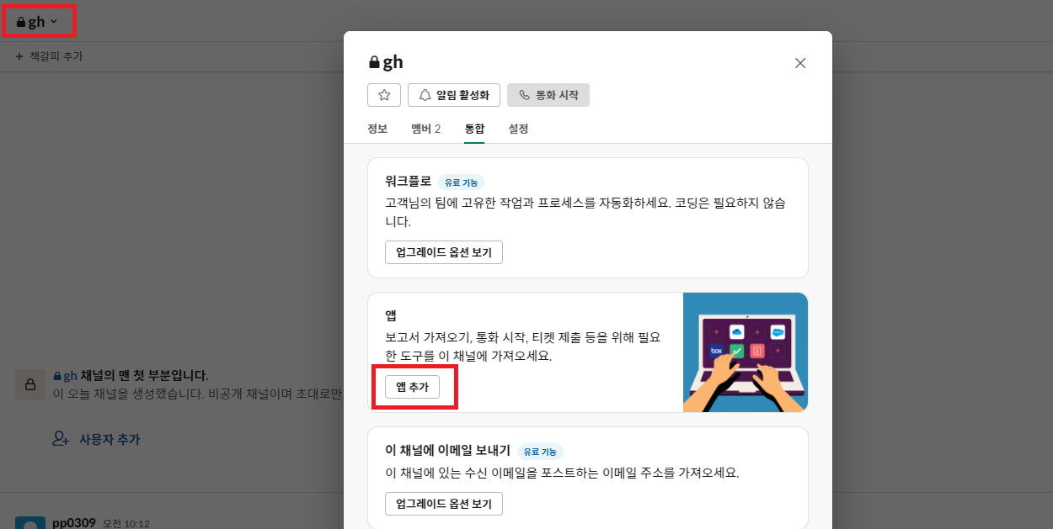This screenshot has height=529, width=1053.
Task: Click the pp0309 username in message list
Action: point(74,523)
